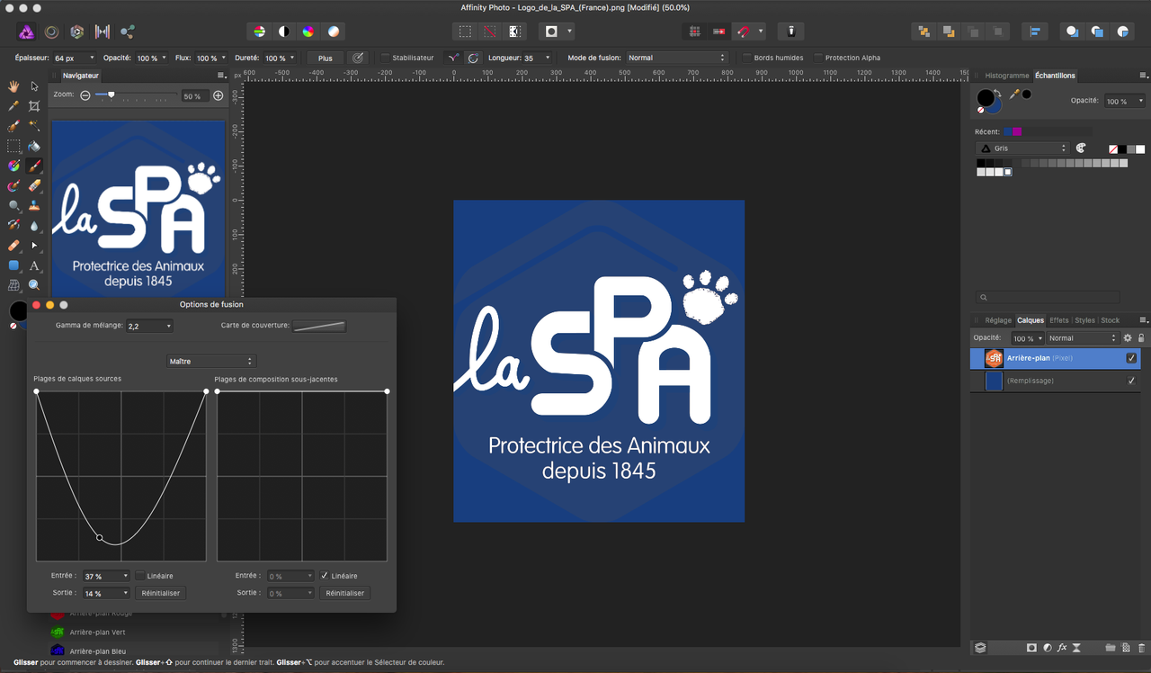Switch to the Export persona

pos(128,31)
